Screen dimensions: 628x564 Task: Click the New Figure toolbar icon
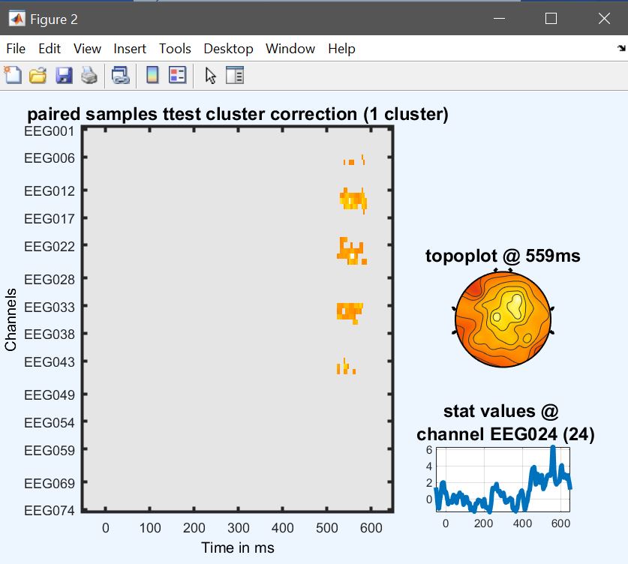tap(13, 75)
